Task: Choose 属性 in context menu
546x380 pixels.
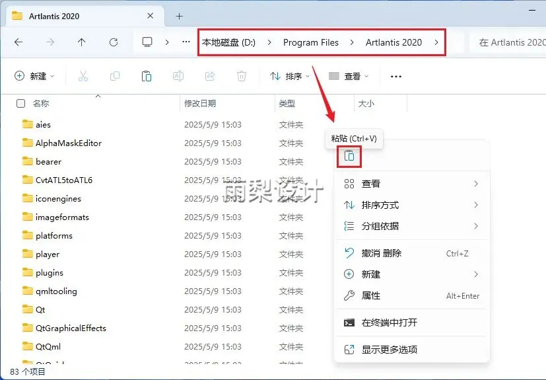Action: tap(412, 295)
